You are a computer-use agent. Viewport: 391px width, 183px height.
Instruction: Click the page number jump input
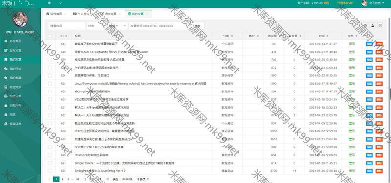pos(101,179)
